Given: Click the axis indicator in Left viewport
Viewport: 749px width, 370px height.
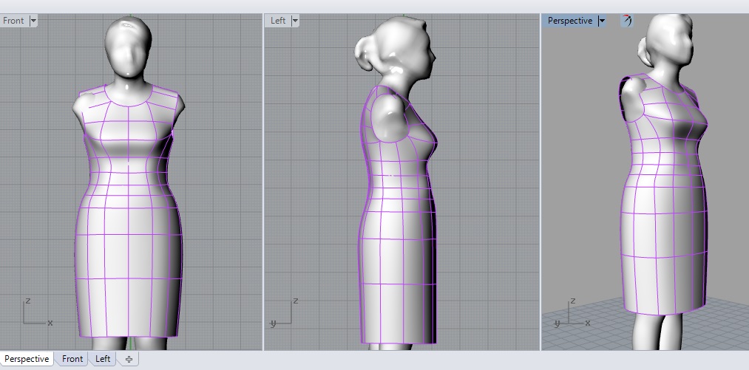Looking at the screenshot, I should pos(284,312).
